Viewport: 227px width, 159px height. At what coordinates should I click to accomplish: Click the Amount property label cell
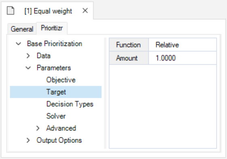[129, 58]
